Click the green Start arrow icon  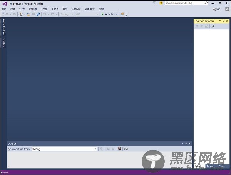(102, 14)
